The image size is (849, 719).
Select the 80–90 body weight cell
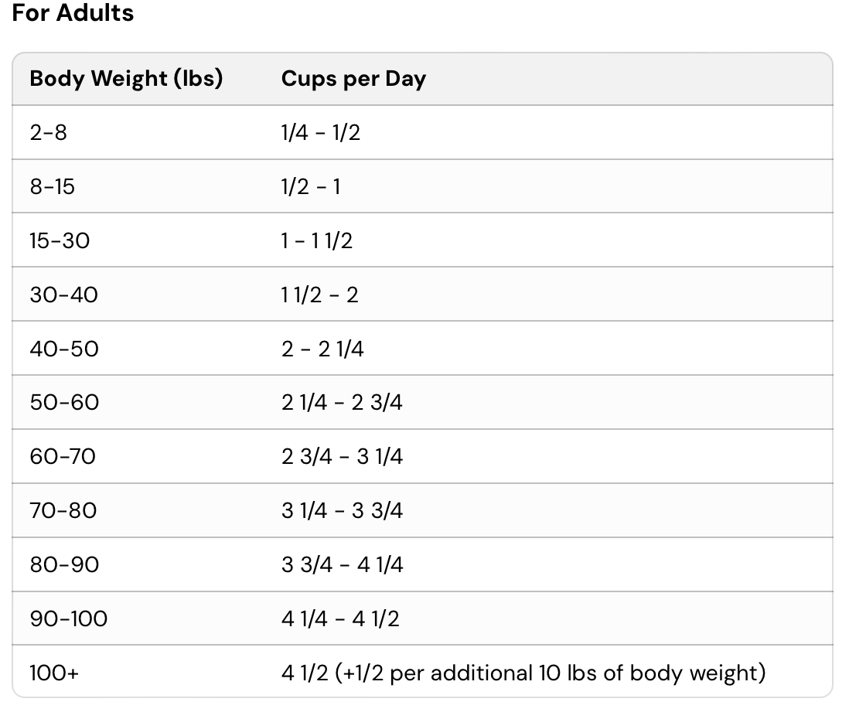pos(64,565)
